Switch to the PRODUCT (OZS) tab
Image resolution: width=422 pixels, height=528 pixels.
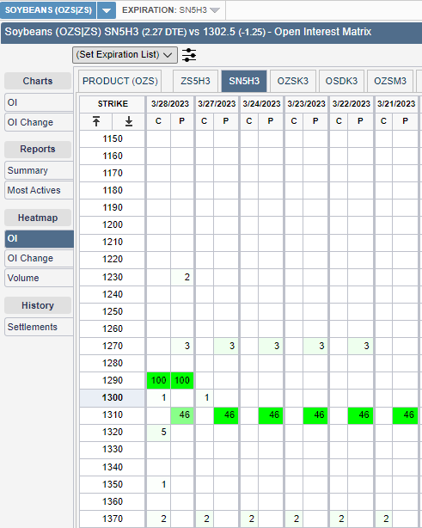pyautogui.click(x=120, y=81)
